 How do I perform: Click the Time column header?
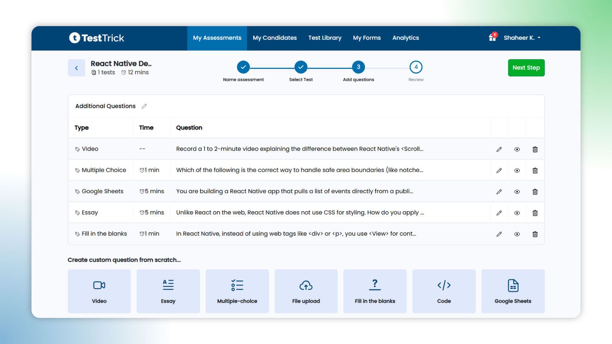click(146, 128)
